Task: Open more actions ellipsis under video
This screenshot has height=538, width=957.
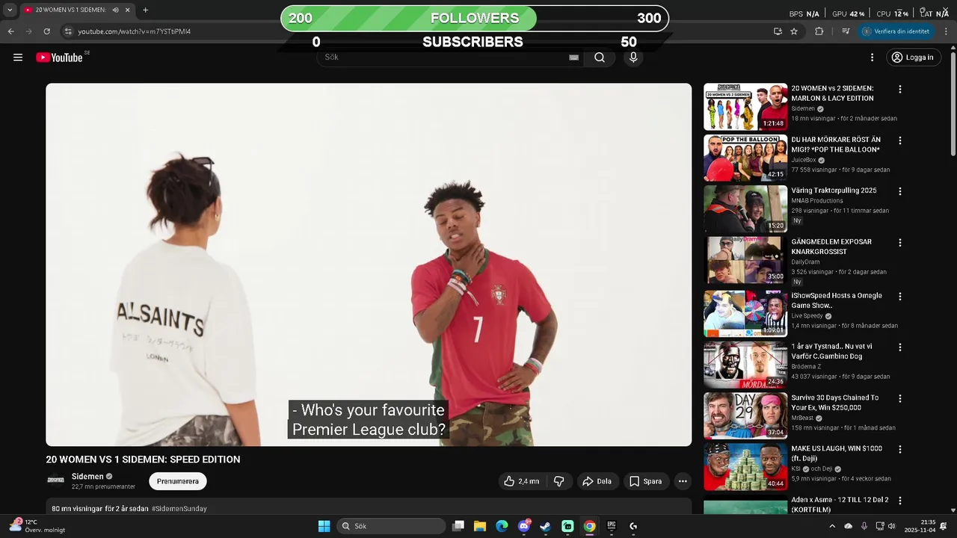Action: tap(683, 481)
